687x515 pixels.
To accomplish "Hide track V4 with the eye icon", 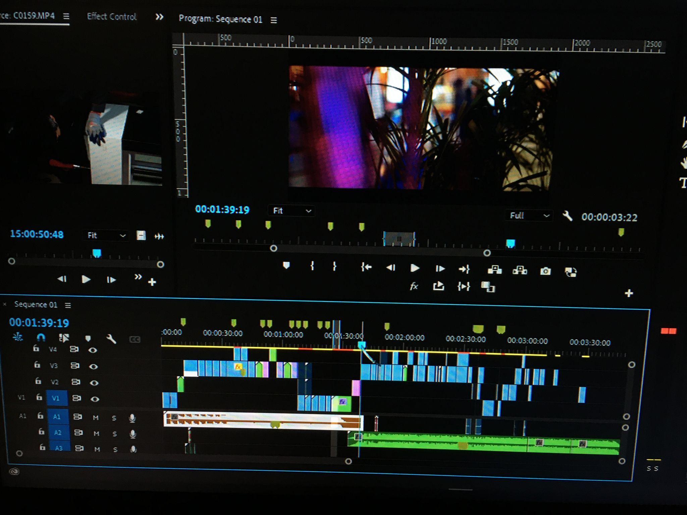I will (x=93, y=350).
